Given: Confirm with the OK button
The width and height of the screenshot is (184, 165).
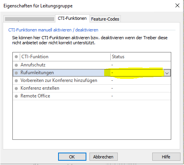Looking at the screenshot, I should pyautogui.click(x=72, y=157).
